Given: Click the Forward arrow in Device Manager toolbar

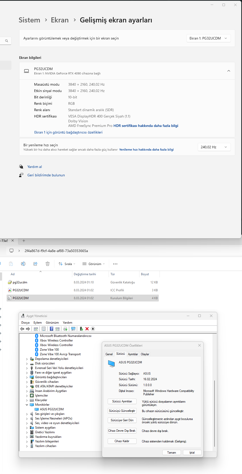Looking at the screenshot, I should click(28, 329).
